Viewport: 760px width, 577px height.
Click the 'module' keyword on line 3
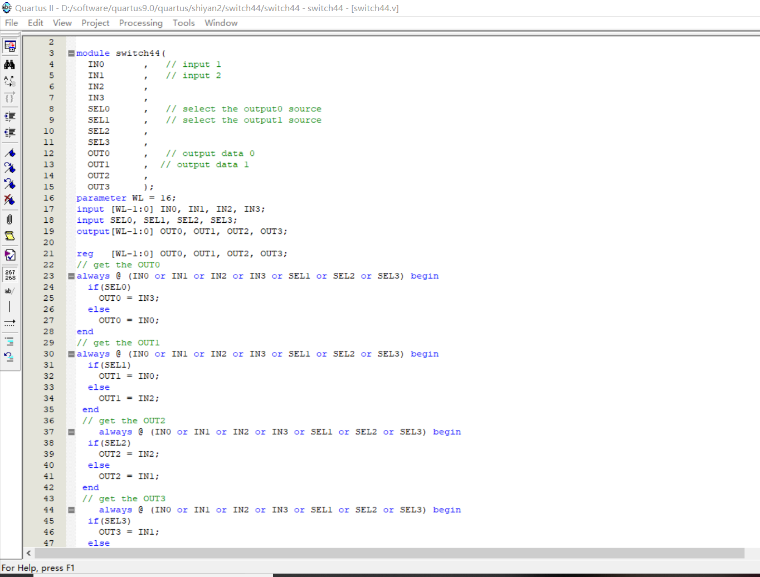click(x=93, y=53)
